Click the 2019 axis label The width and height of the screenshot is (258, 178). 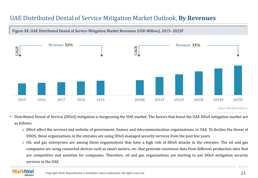(101, 100)
